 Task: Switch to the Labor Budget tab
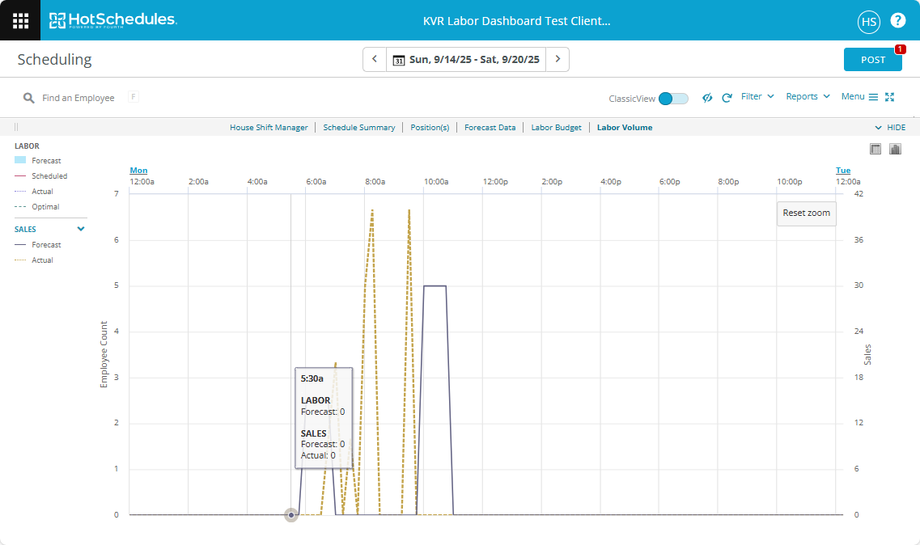pyautogui.click(x=556, y=127)
